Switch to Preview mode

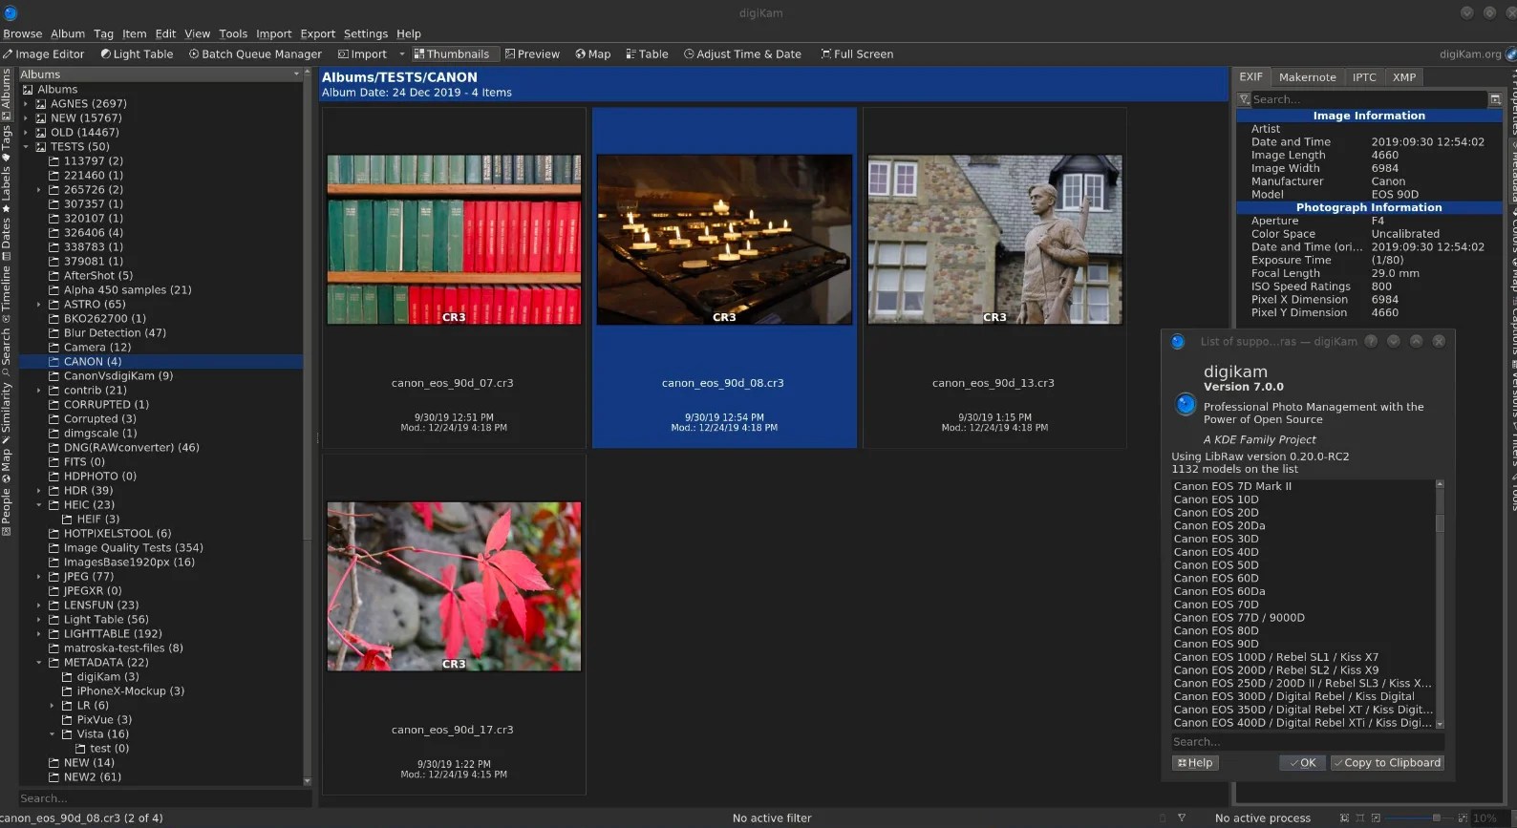click(x=532, y=54)
